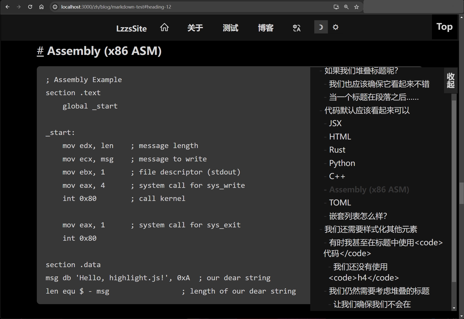Viewport: 464px width, 319px height.
Task: Go to the site home house icon
Action: pos(164,27)
